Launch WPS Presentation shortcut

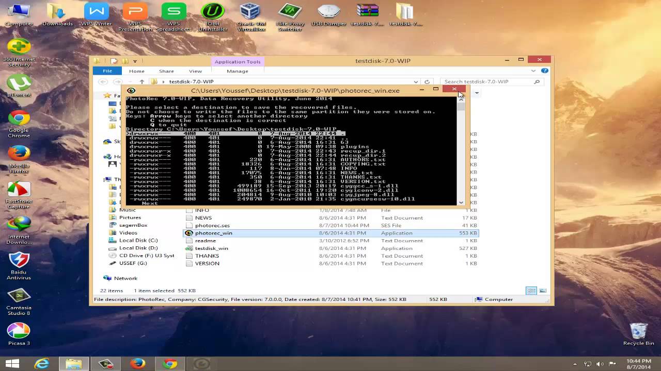135,17
